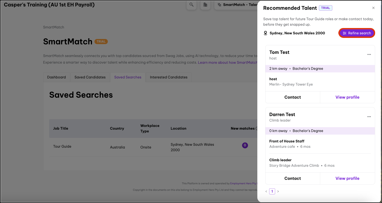Image resolution: width=382 pixels, height=203 pixels.
Task: Open the organisation building icon
Action: click(x=205, y=5)
